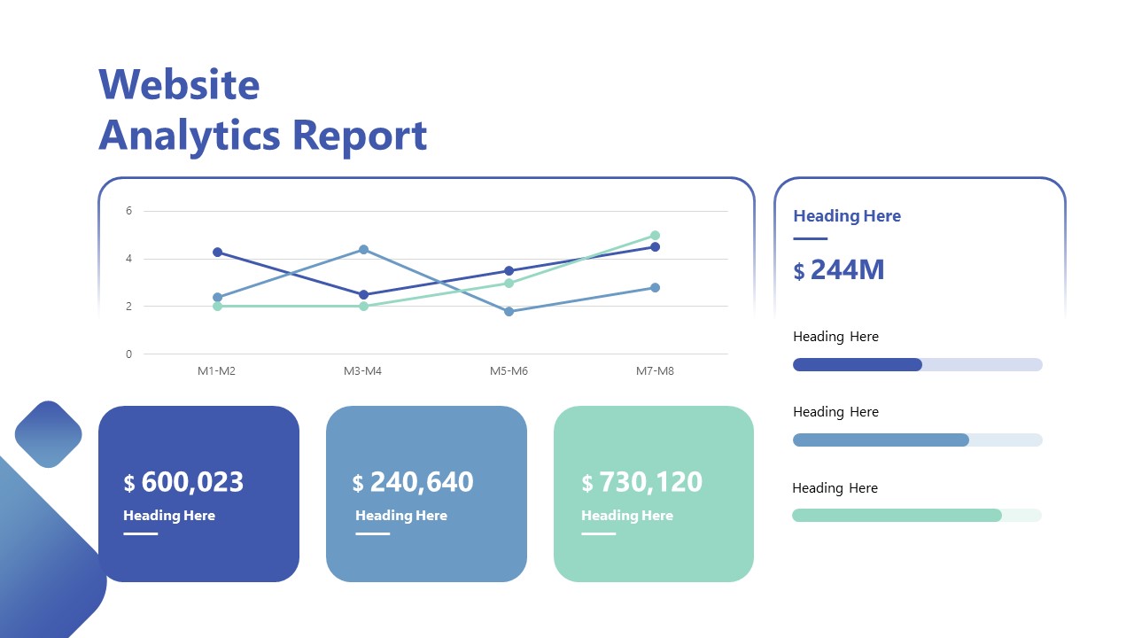
Task: Click the green data point at M5-M6
Action: [x=509, y=284]
